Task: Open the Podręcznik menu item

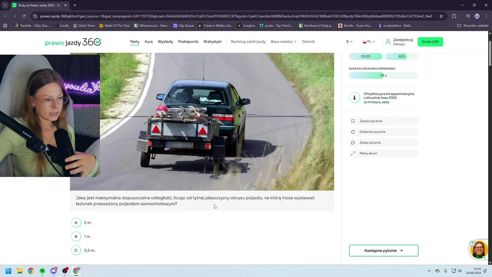Action: point(188,42)
